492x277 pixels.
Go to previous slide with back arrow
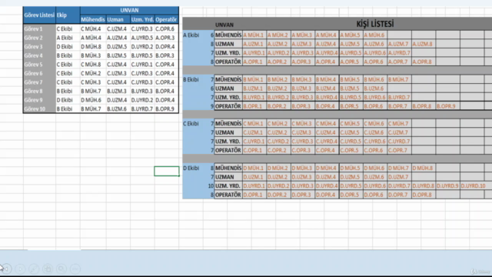click(6, 269)
